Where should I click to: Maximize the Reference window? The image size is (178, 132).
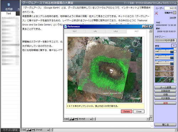click(x=147, y=26)
